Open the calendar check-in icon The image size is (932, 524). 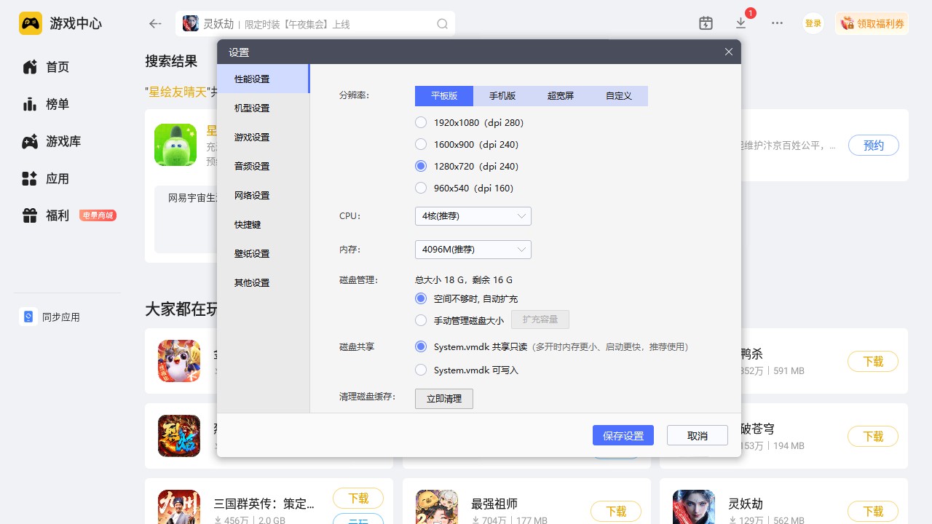click(x=706, y=23)
